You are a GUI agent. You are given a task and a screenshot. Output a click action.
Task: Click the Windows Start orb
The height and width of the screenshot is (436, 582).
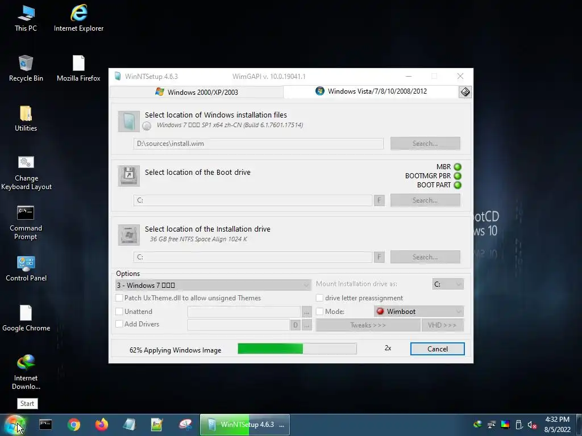(15, 425)
